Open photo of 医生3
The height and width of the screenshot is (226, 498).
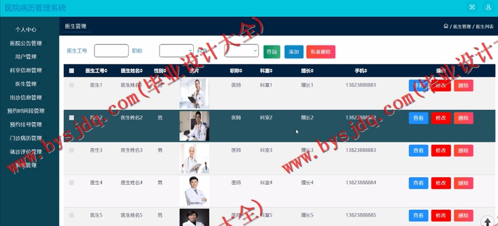194,159
